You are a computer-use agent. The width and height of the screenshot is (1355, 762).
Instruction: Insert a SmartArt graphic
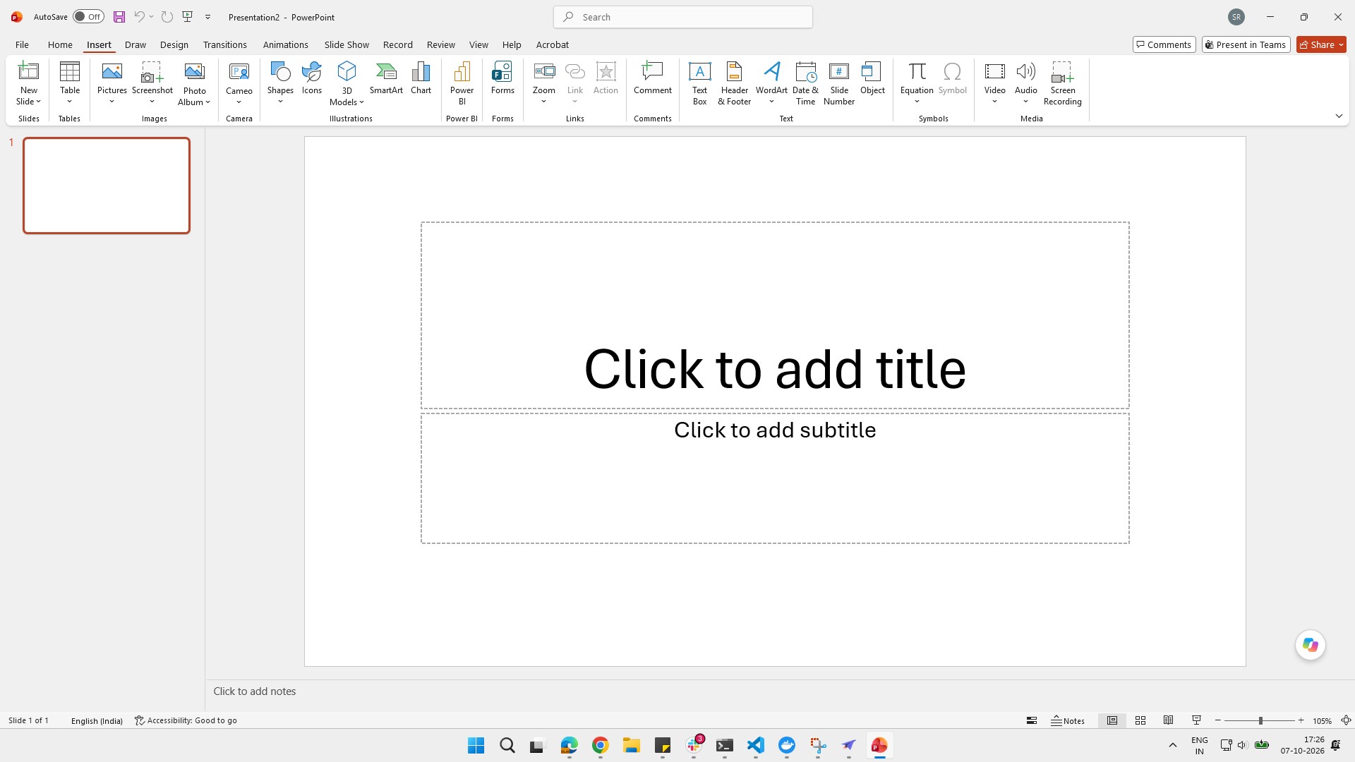click(x=386, y=78)
